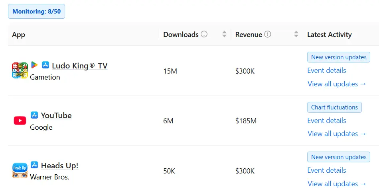Click the Google Play icon beside Ludo King
Viewport: 379px width, 189px height.
click(x=34, y=65)
